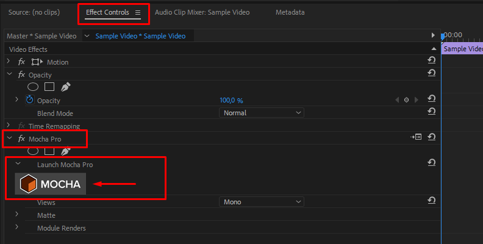The height and width of the screenshot is (244, 483).
Task: Open the dropdown arrow next to Master clip
Action: click(87, 36)
